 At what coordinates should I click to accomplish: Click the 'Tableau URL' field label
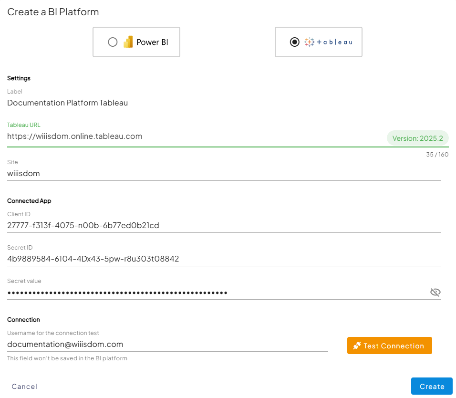tap(24, 125)
